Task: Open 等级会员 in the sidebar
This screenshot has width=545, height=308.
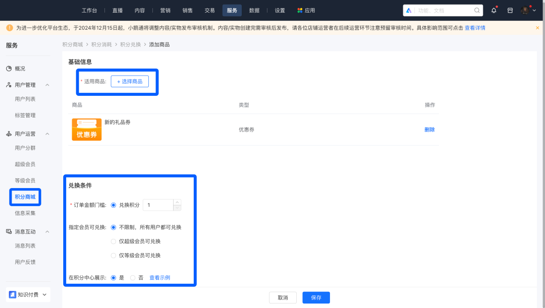Action: 25,180
